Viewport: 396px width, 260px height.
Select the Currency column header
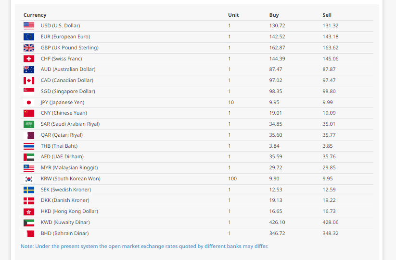point(35,15)
